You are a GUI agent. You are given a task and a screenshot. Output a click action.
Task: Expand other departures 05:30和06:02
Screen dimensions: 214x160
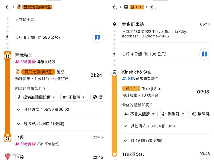click(x=43, y=109)
